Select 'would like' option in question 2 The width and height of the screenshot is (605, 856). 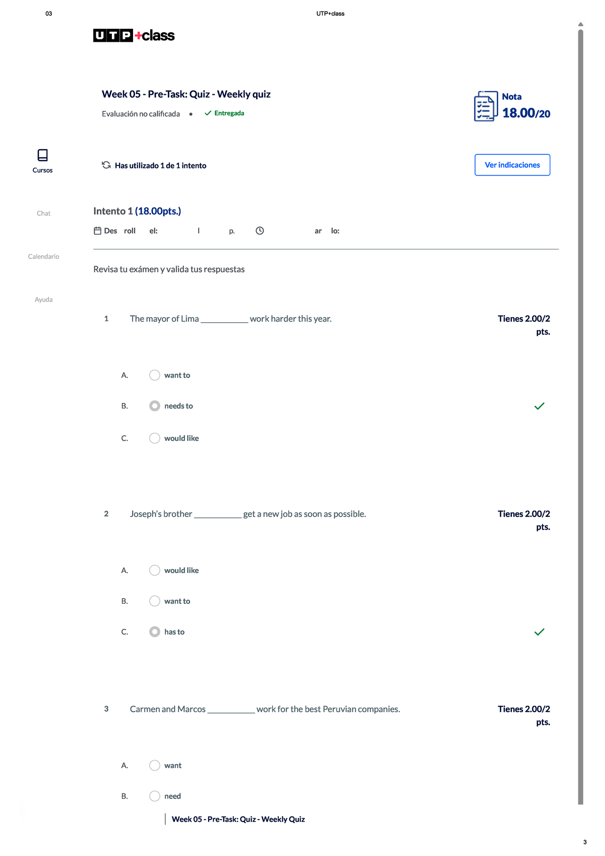point(155,570)
